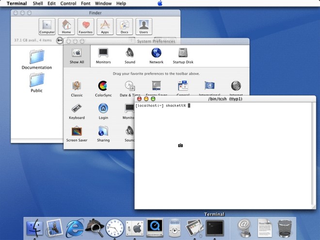Open the Trash in the Dock

285,228
